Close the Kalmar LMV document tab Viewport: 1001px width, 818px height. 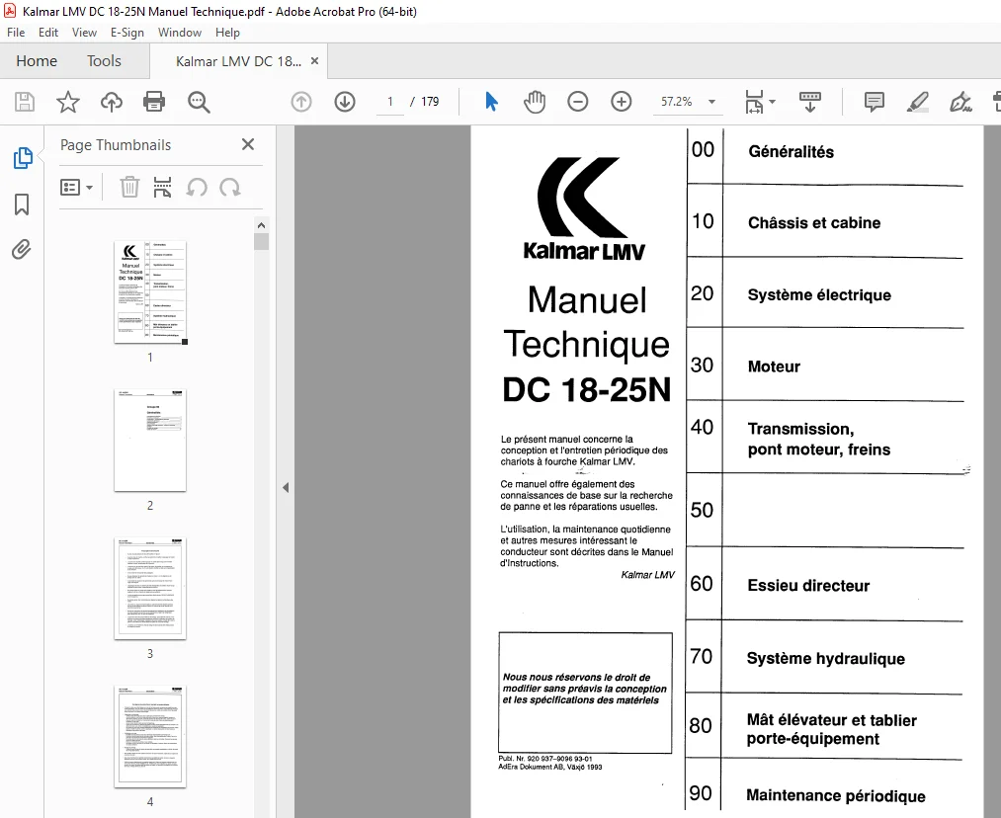point(314,60)
